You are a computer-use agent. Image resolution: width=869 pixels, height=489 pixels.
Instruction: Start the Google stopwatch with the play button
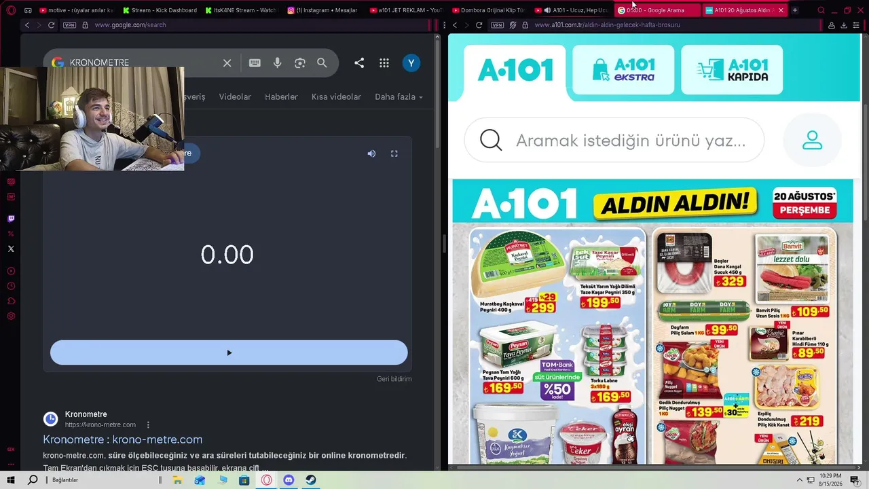pos(229,352)
